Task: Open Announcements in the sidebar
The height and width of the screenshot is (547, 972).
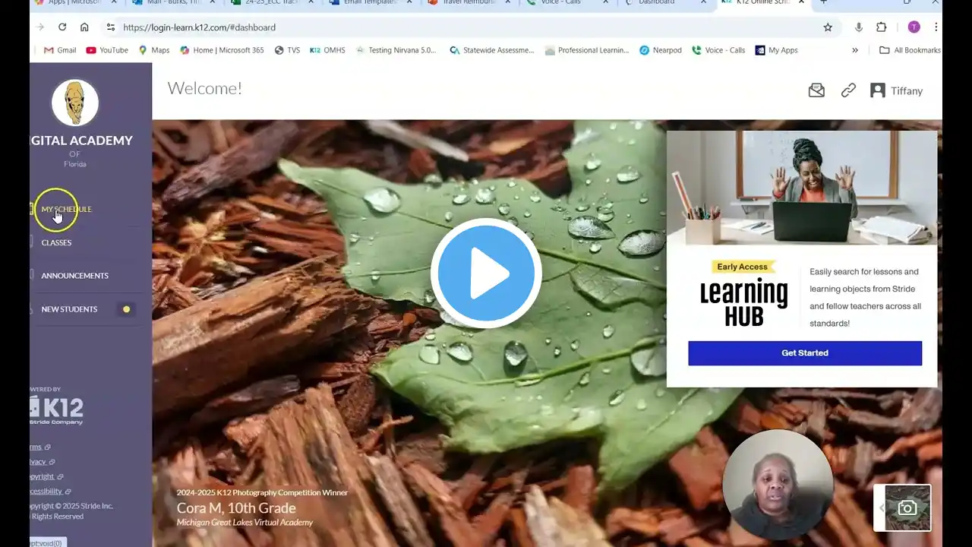Action: click(x=74, y=276)
